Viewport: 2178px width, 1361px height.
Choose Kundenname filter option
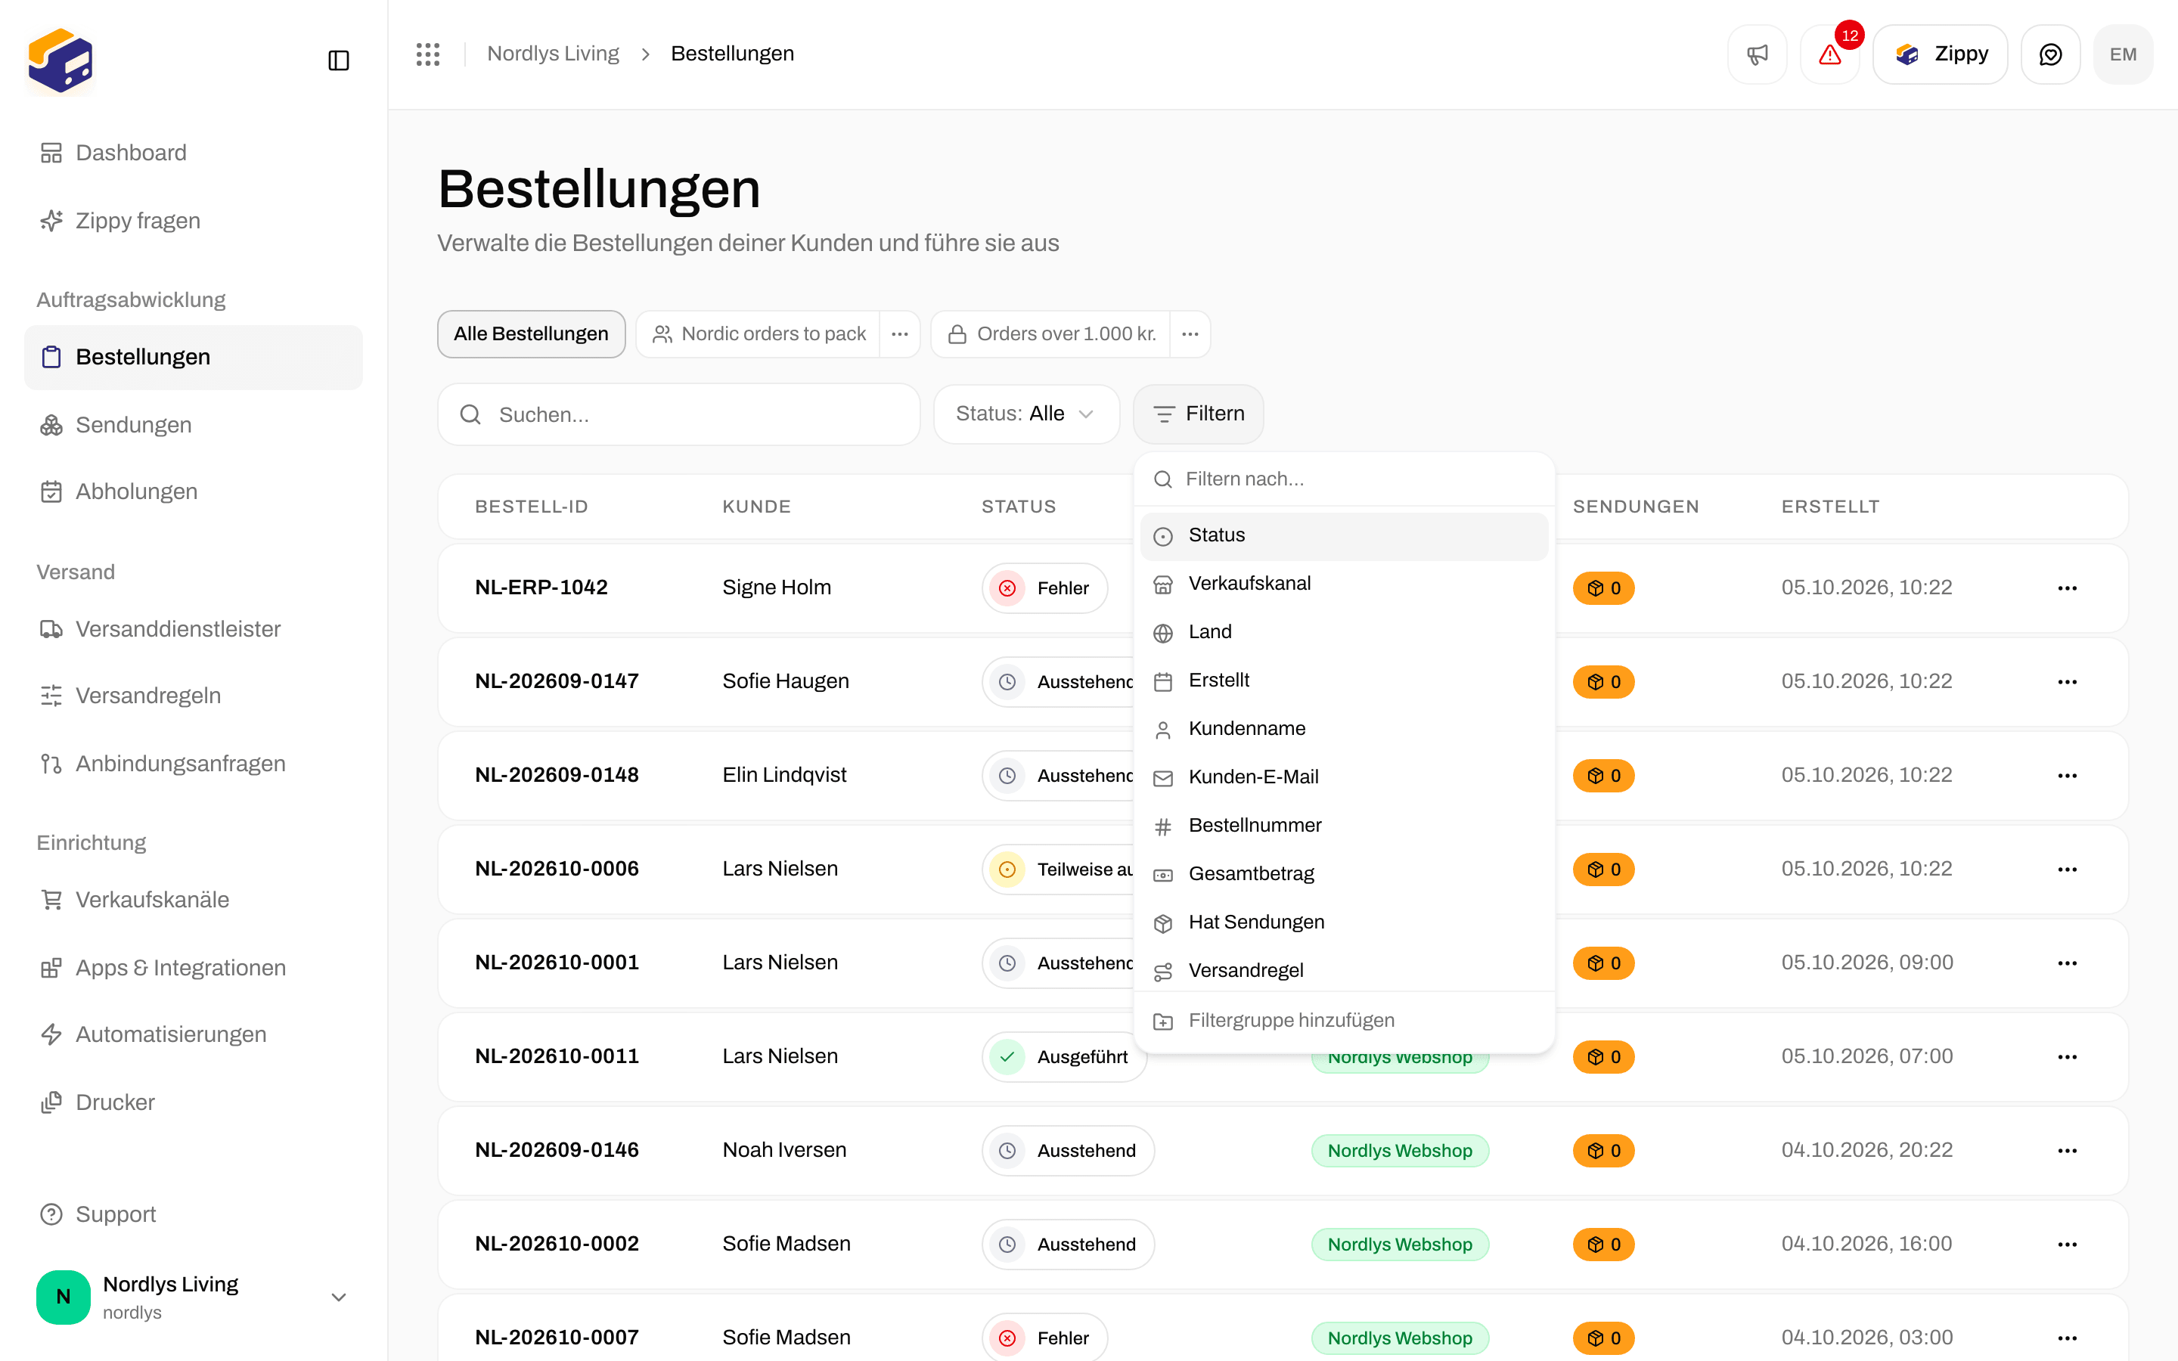tap(1344, 729)
